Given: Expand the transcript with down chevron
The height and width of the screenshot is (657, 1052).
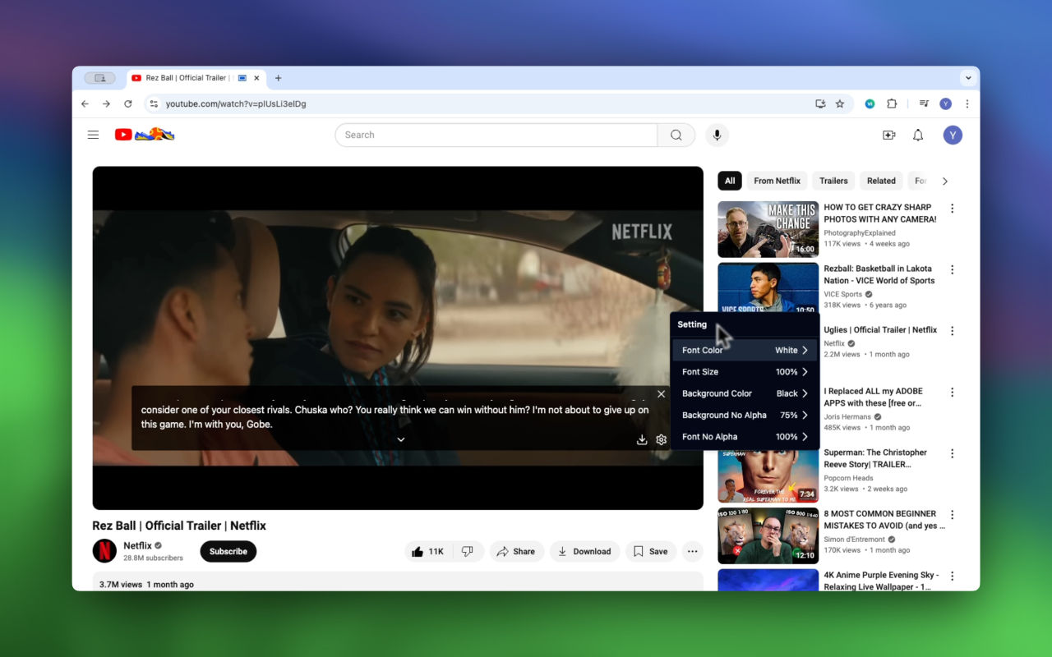Looking at the screenshot, I should tap(401, 440).
